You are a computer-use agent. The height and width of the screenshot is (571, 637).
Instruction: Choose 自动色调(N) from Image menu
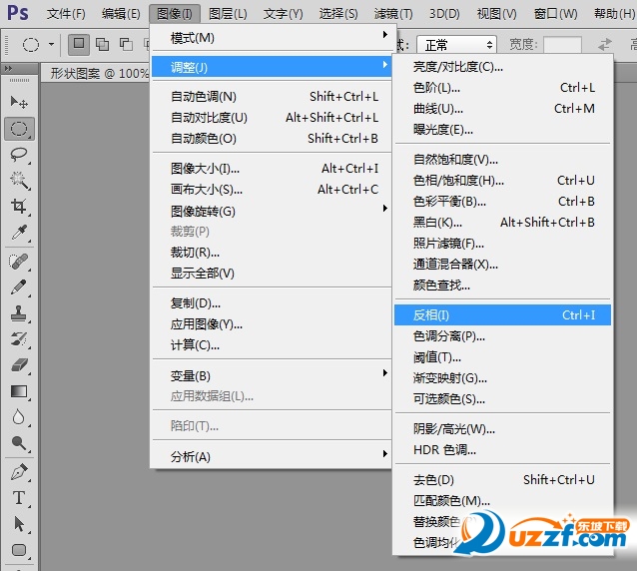click(x=272, y=96)
